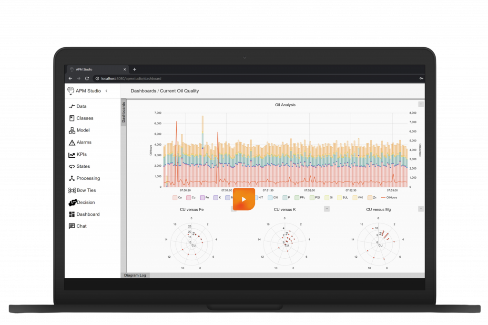The image size is (488, 325).
Task: Click the Dashboards breadcrumb link
Action: (x=143, y=91)
